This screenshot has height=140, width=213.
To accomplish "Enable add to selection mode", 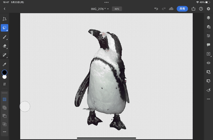I will pos(5,108).
